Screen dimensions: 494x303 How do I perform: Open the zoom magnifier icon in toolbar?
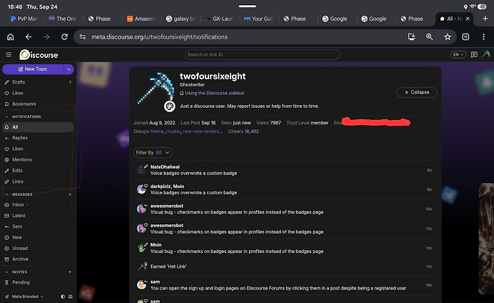coord(429,36)
